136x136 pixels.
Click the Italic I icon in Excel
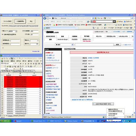[x=23, y=64]
